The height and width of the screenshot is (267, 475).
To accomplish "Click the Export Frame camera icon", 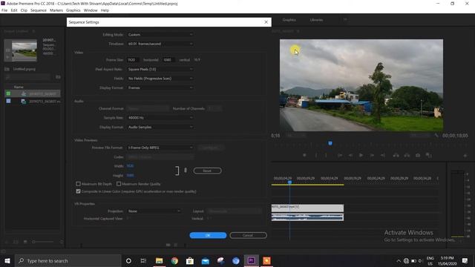I will click(x=418, y=155).
